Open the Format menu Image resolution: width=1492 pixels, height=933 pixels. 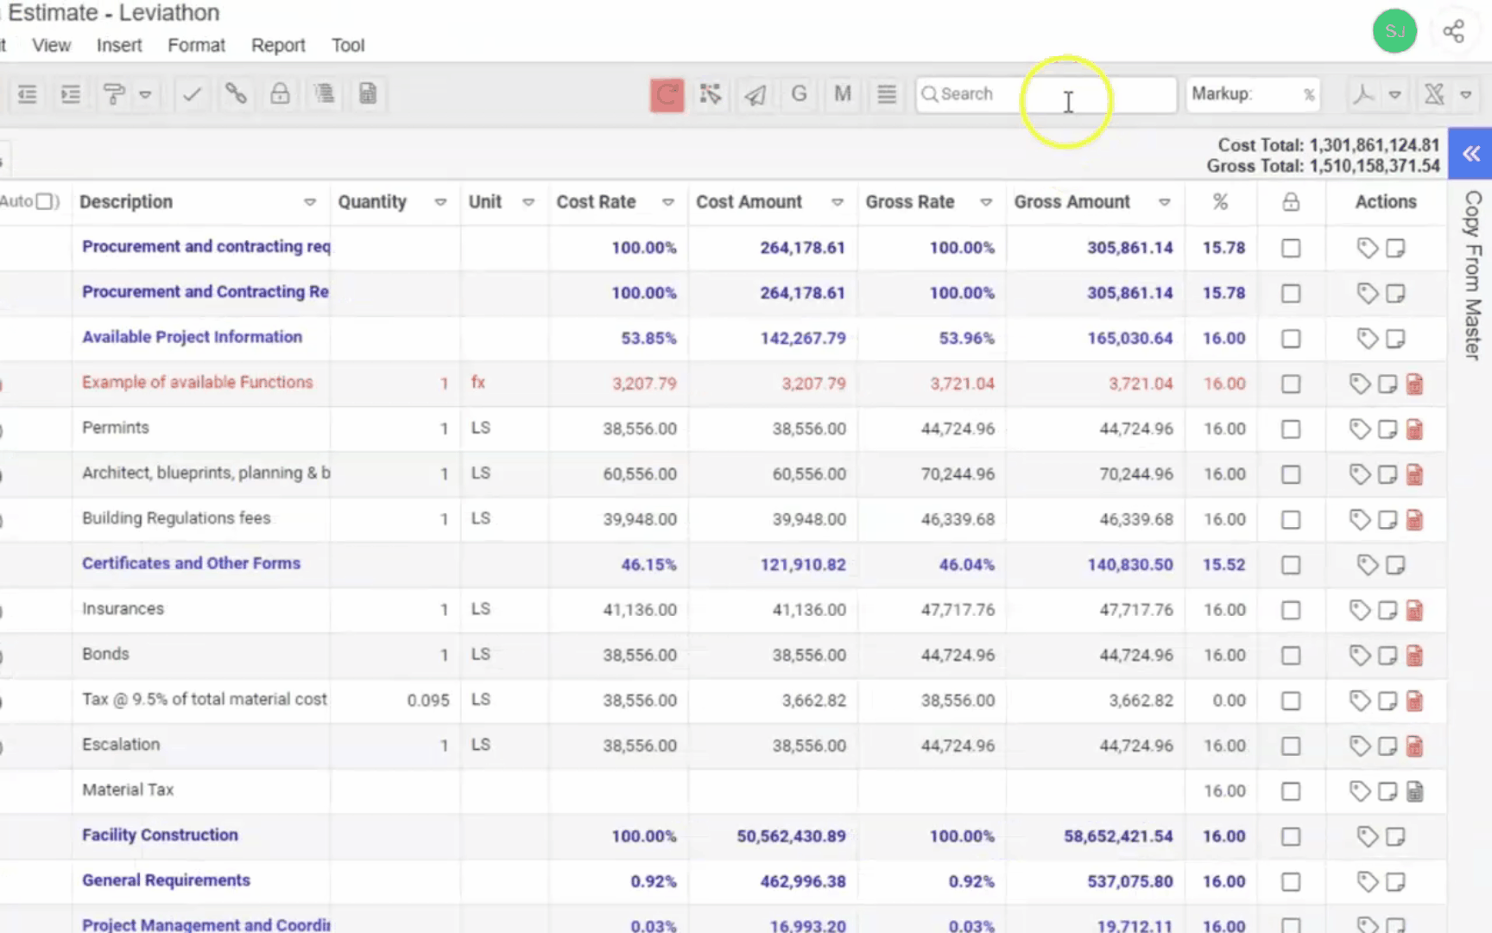pos(196,46)
